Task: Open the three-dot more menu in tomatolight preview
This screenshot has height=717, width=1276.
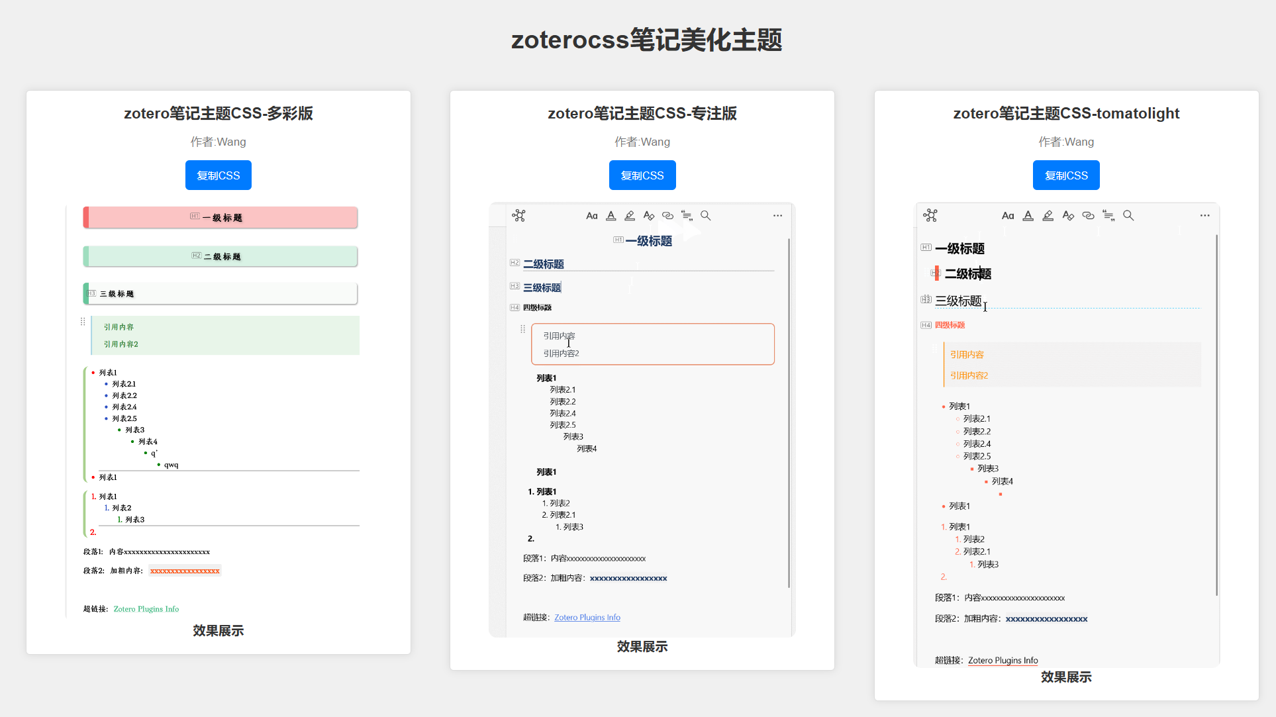Action: [1204, 216]
